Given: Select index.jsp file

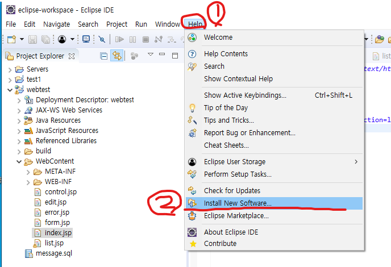Looking at the screenshot, I should pos(58,233).
